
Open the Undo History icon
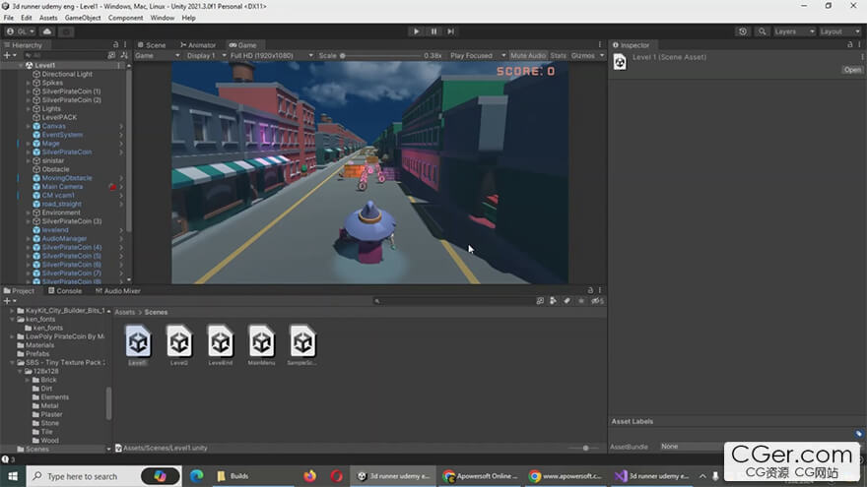(x=742, y=31)
